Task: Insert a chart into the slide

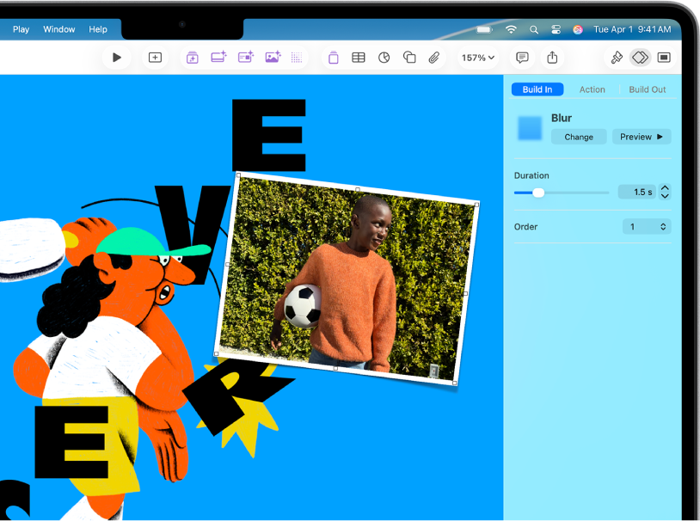Action: coord(384,57)
